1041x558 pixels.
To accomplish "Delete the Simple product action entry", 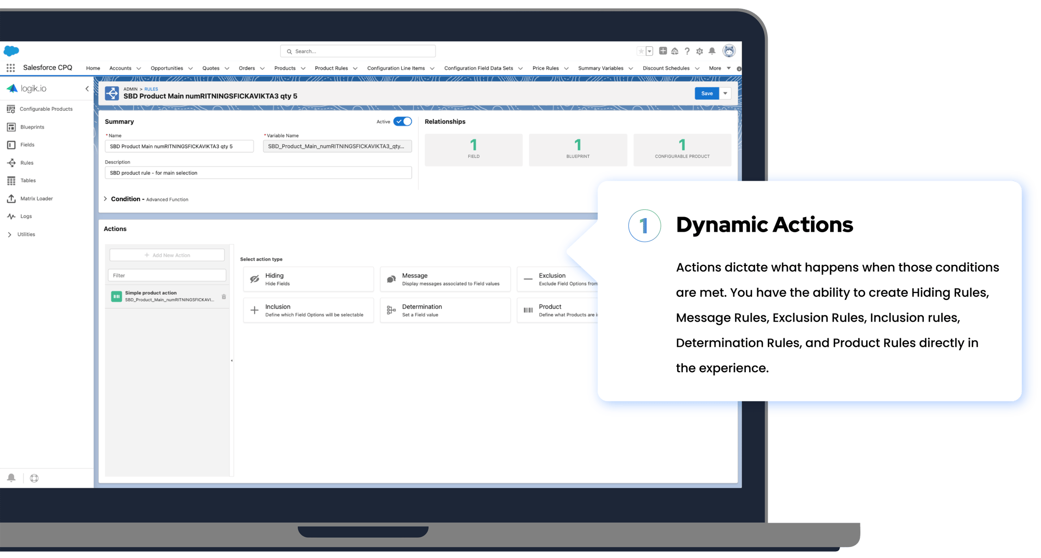I will 224,297.
